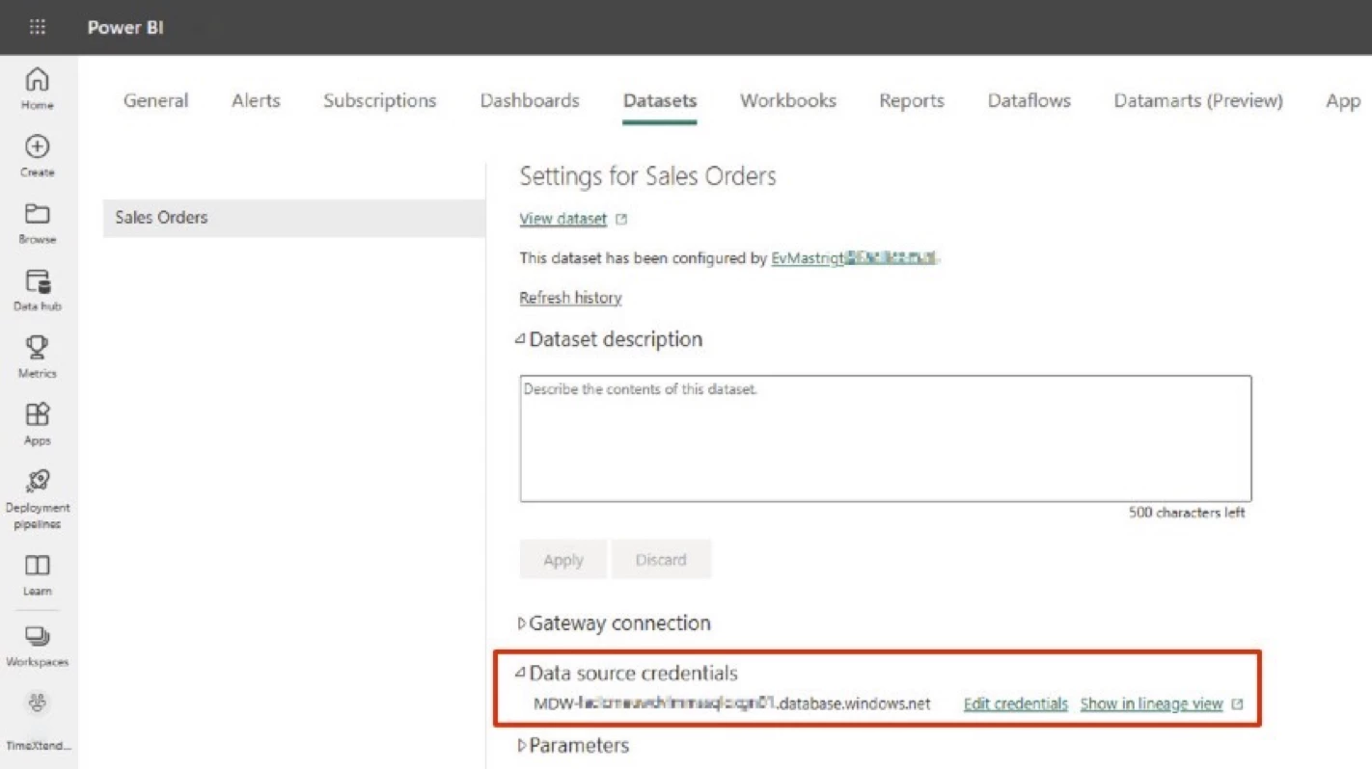Image resolution: width=1372 pixels, height=769 pixels.
Task: Open Browse folder icon in sidebar
Action: pyautogui.click(x=37, y=215)
